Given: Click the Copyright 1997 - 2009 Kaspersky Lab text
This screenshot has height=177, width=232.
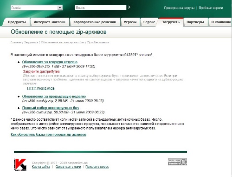Looking at the screenshot, I should pyautogui.click(x=60, y=163).
